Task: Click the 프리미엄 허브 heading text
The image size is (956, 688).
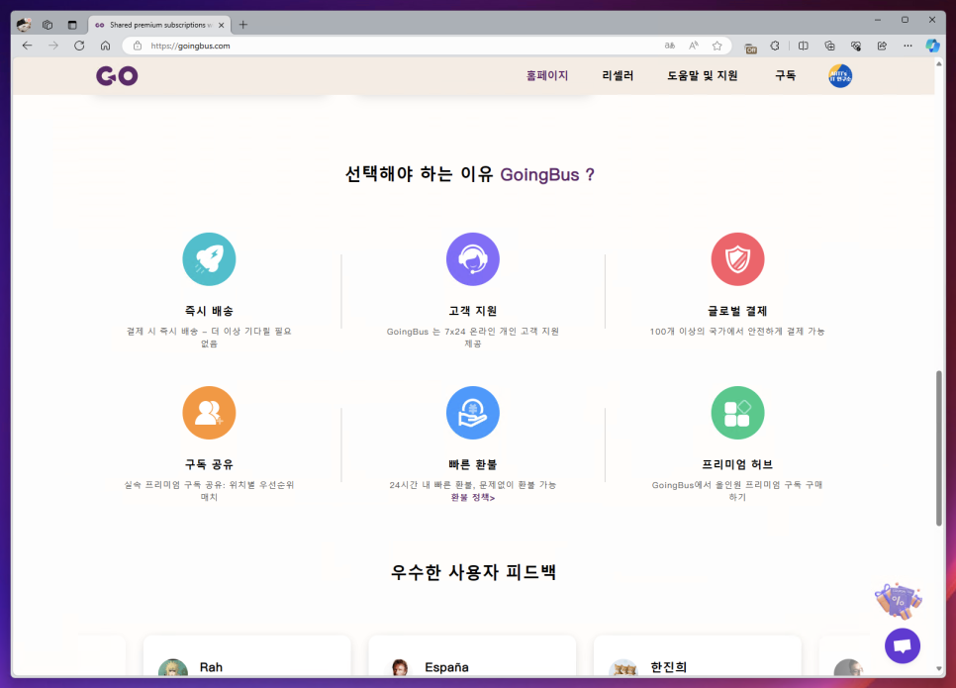Action: pos(737,464)
